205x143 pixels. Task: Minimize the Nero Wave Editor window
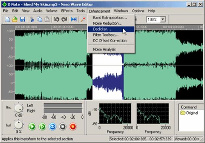pyautogui.click(x=189, y=5)
